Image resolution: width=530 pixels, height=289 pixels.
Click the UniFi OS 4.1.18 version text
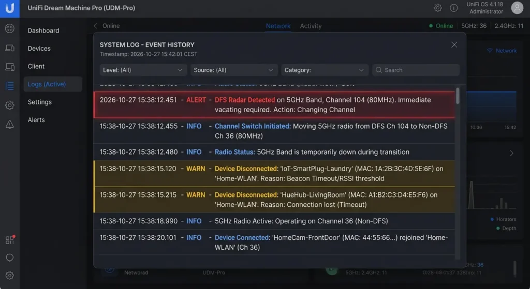point(484,4)
